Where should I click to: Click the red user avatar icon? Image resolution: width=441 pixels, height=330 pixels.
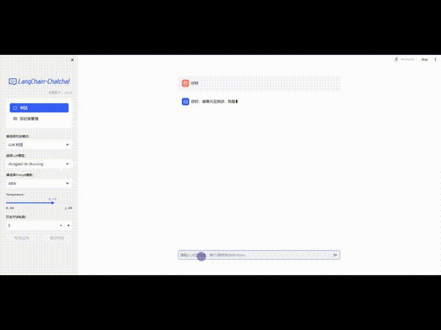click(x=185, y=83)
